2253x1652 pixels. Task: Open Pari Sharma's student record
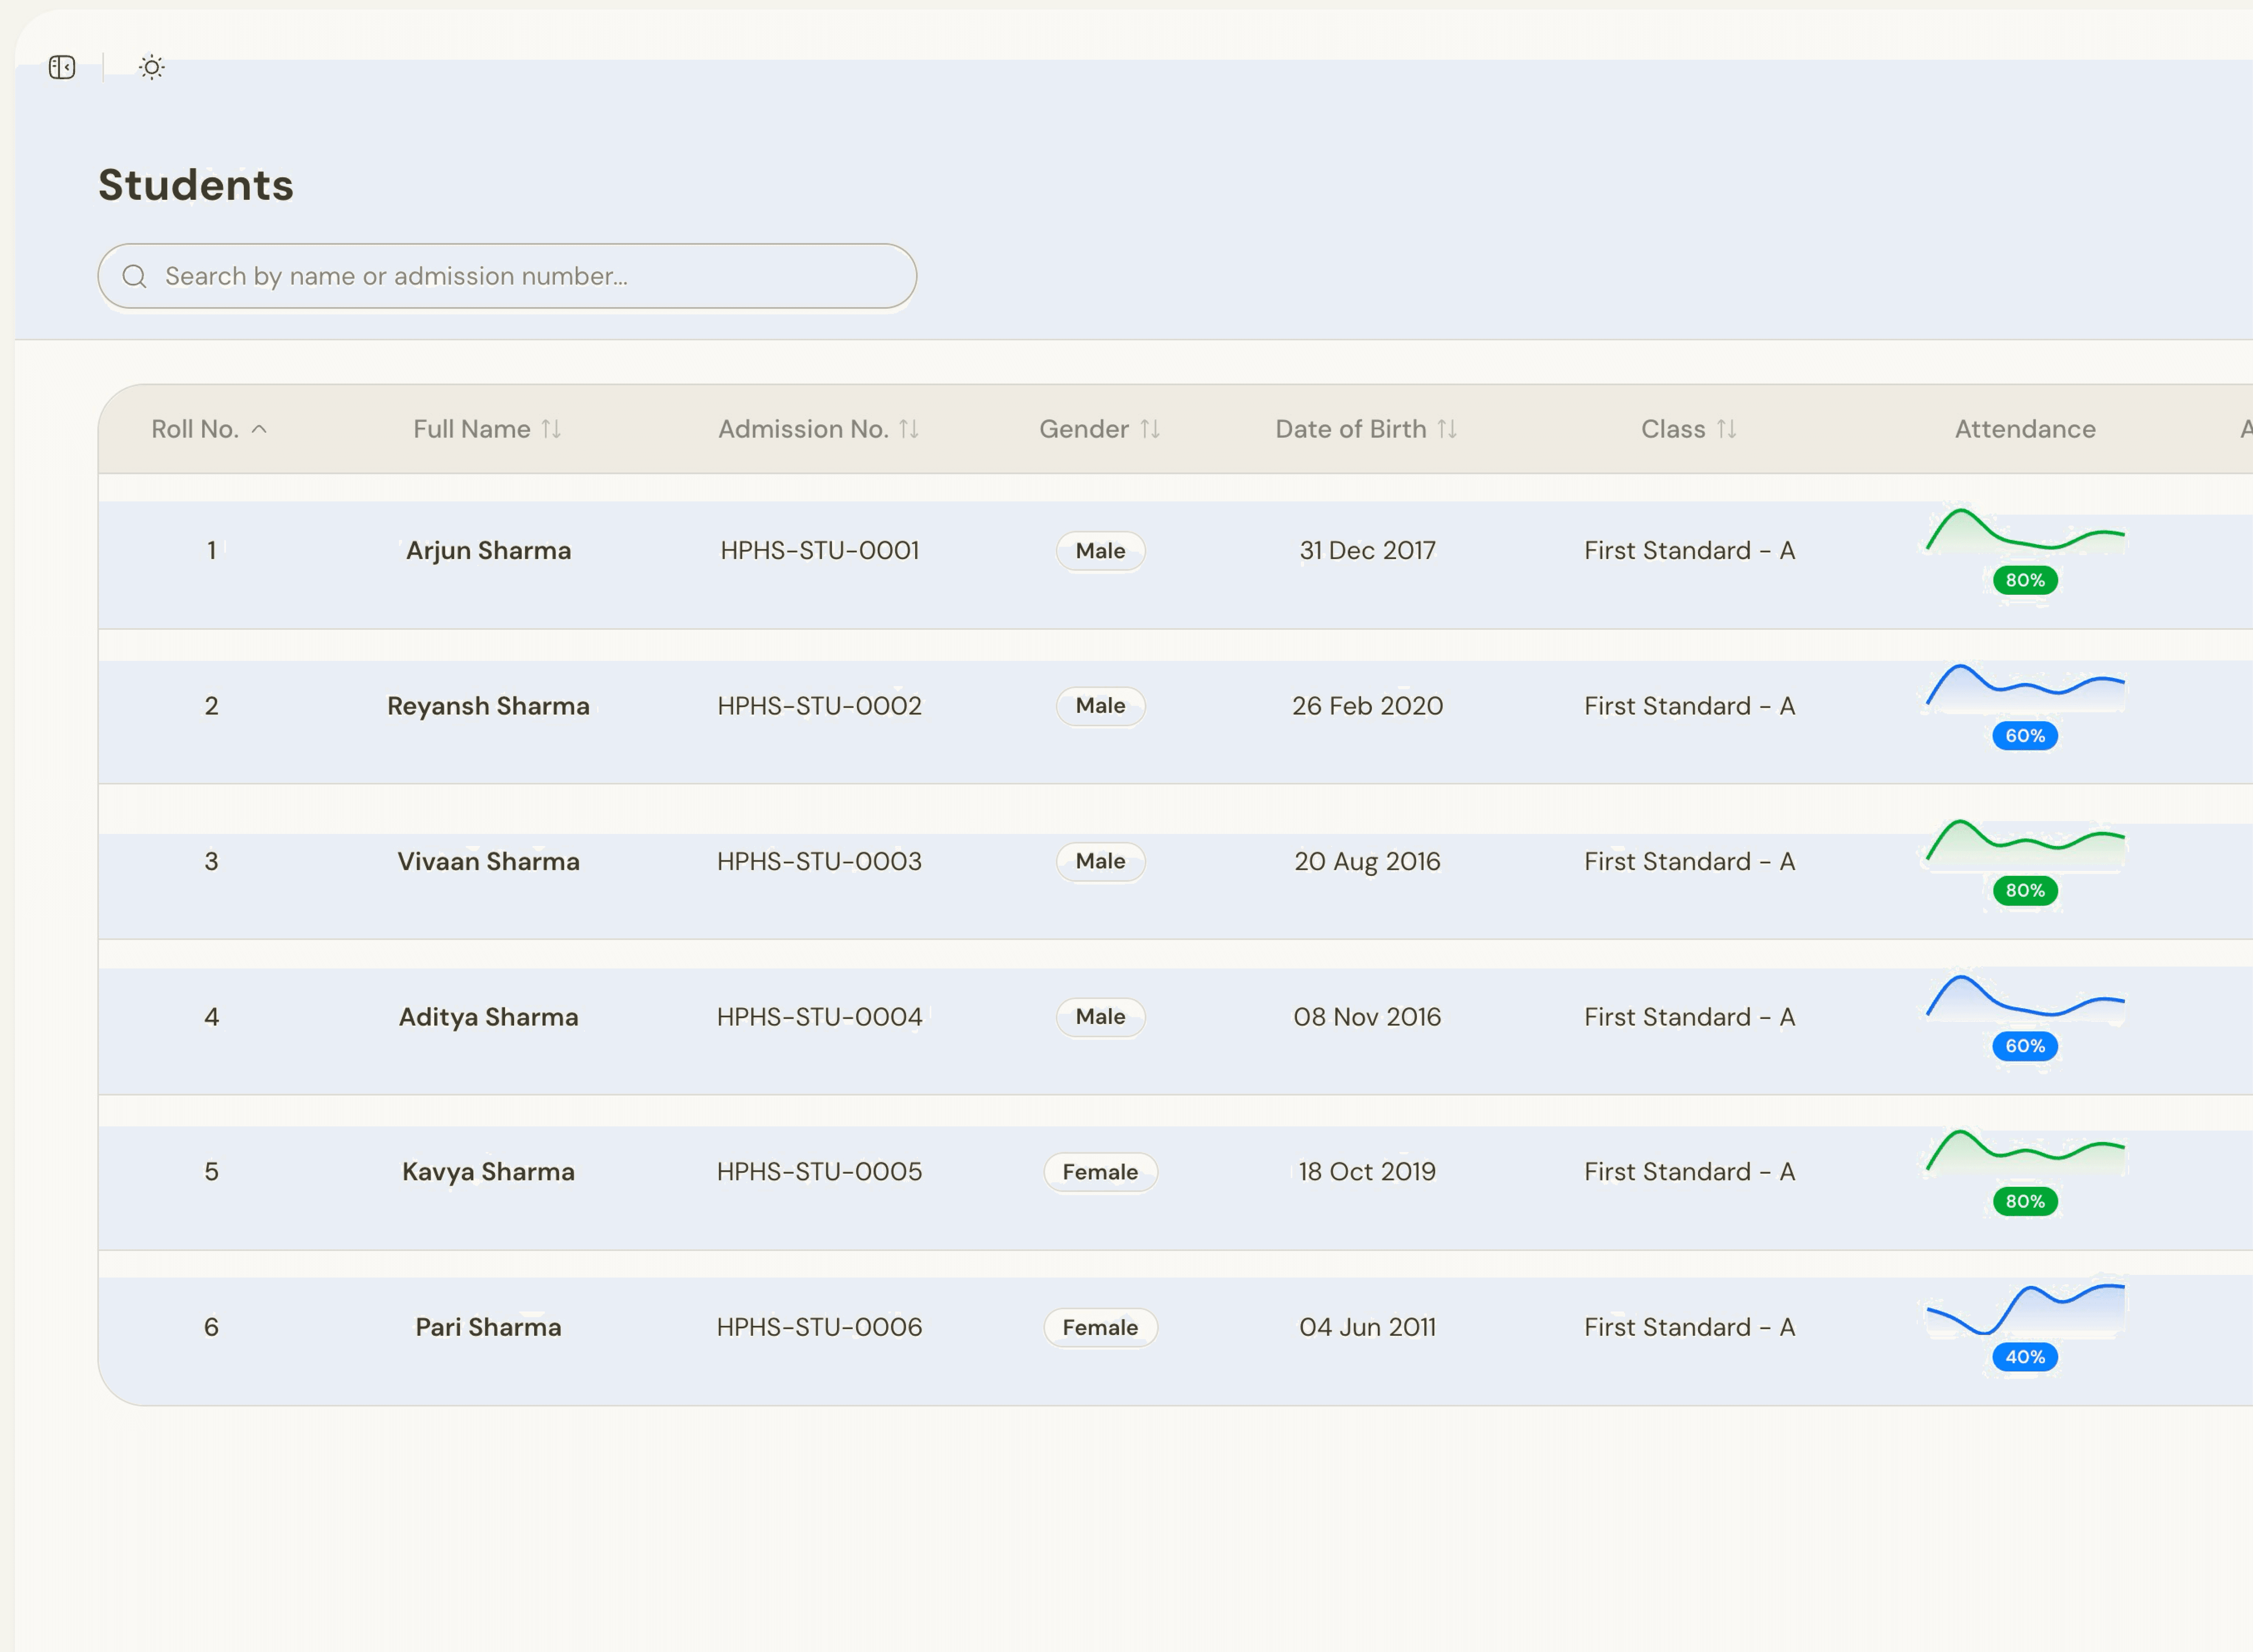point(488,1327)
